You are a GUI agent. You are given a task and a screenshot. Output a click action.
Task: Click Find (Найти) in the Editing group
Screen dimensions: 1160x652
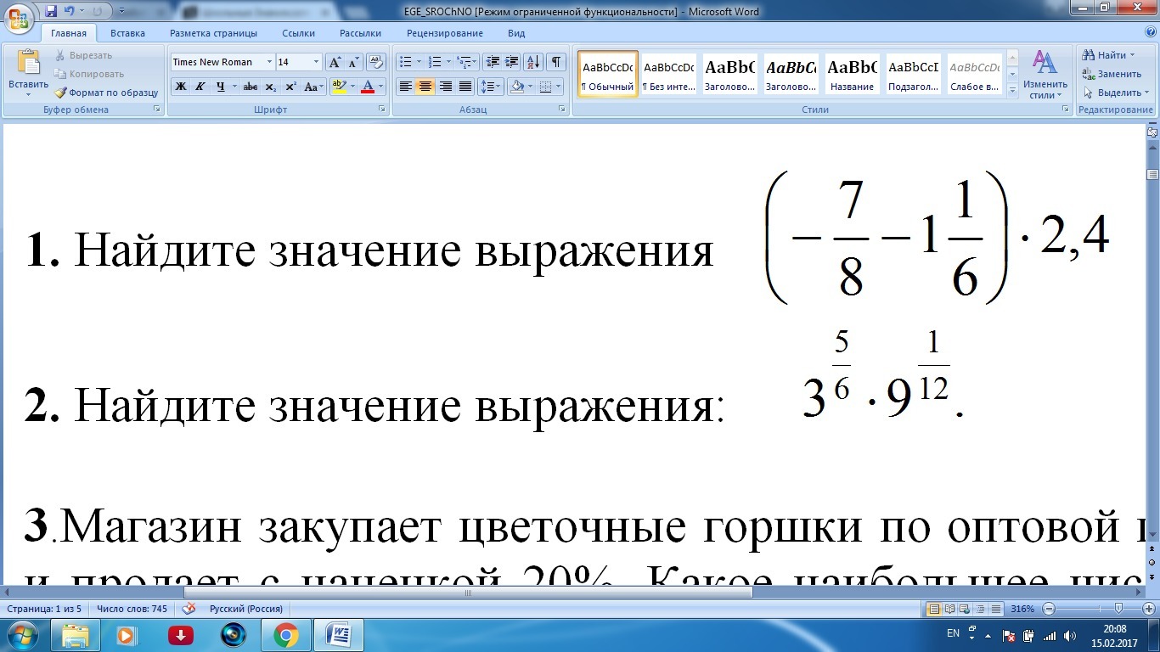[1108, 55]
